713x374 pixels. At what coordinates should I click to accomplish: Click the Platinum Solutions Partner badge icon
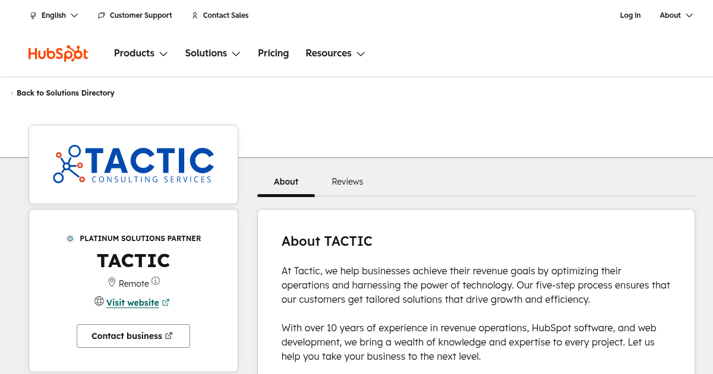coord(70,239)
